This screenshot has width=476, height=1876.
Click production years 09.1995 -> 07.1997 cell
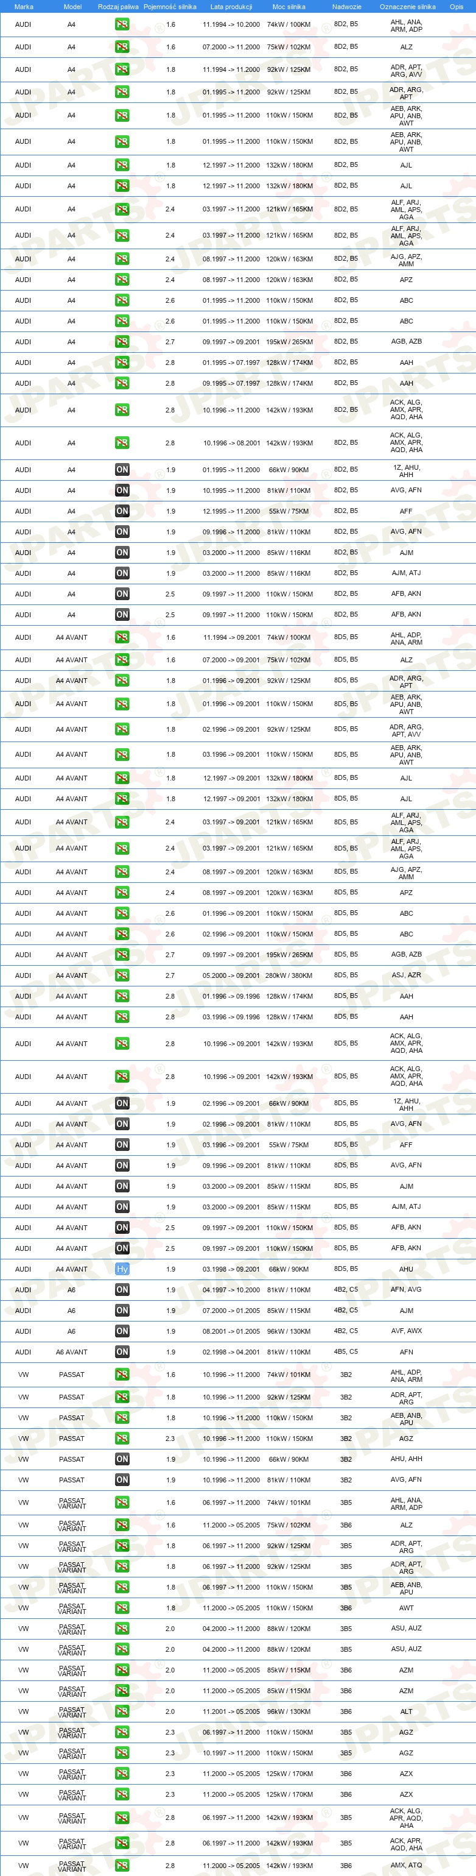click(231, 383)
